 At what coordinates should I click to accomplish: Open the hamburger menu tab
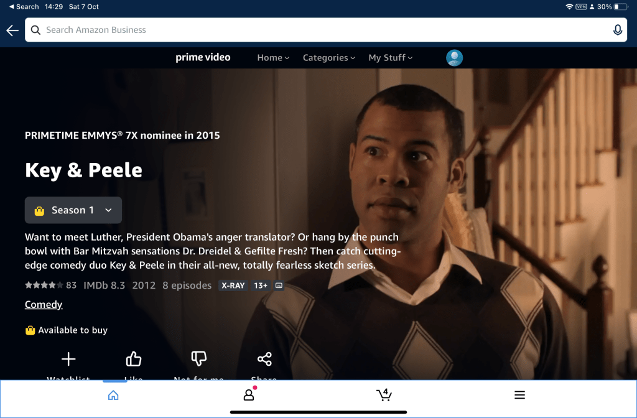click(x=519, y=395)
